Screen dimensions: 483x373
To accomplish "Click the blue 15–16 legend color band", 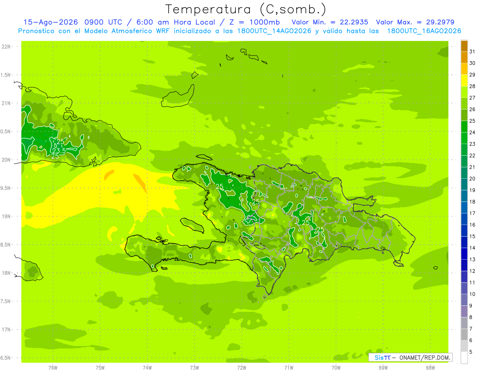I will pyautogui.click(x=464, y=230).
